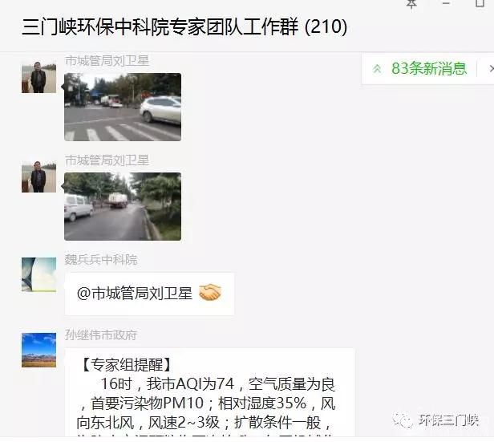Pin the chat window on top
The height and width of the screenshot is (442, 494).
[411, 3]
